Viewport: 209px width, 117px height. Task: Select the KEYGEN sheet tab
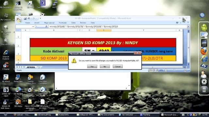(x=31, y=67)
